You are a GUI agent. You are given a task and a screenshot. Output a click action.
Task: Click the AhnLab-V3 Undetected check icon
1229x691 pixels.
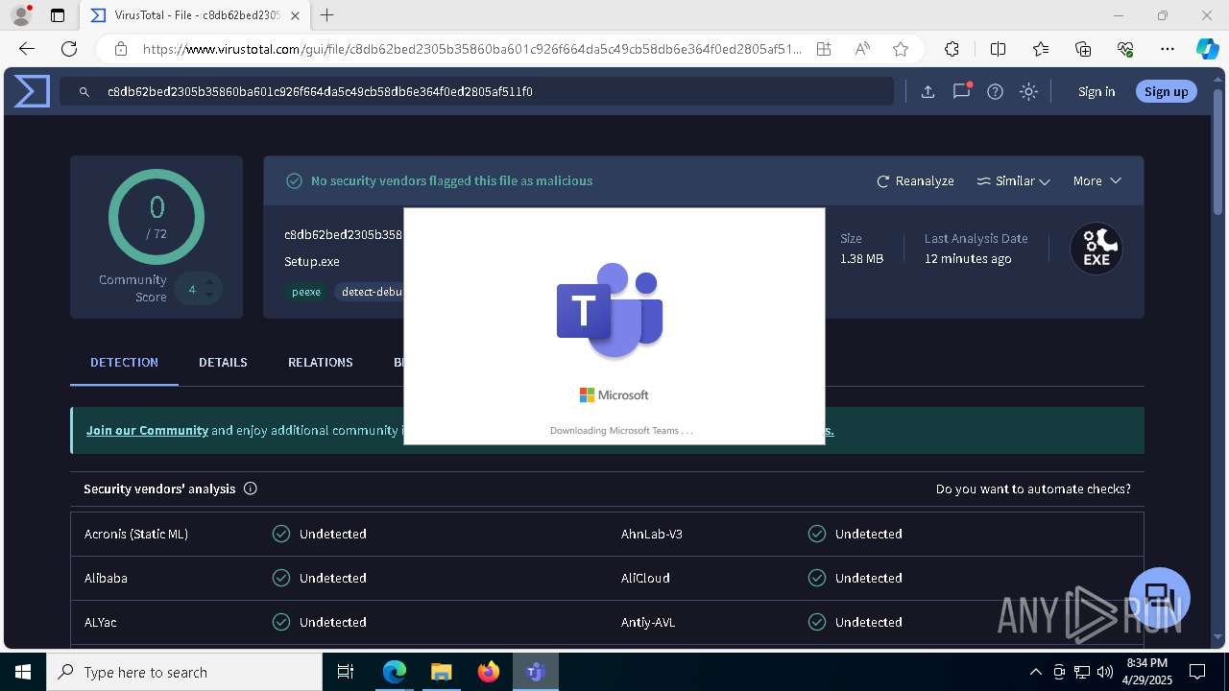click(817, 534)
